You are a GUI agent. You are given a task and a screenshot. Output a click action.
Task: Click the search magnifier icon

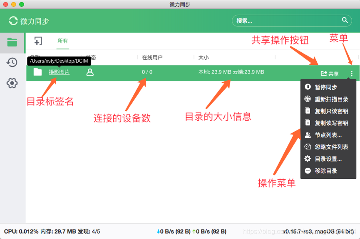(345, 20)
